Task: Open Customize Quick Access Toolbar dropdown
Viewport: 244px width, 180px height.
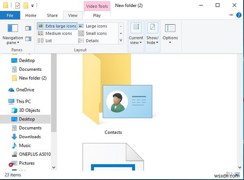Action: click(33, 6)
